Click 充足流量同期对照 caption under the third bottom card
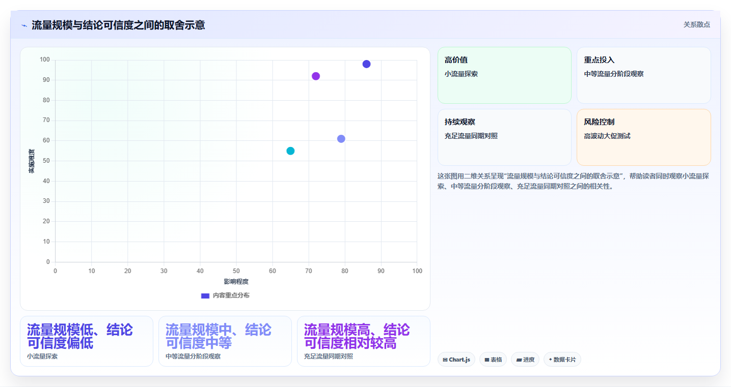This screenshot has width=731, height=387. coord(329,356)
